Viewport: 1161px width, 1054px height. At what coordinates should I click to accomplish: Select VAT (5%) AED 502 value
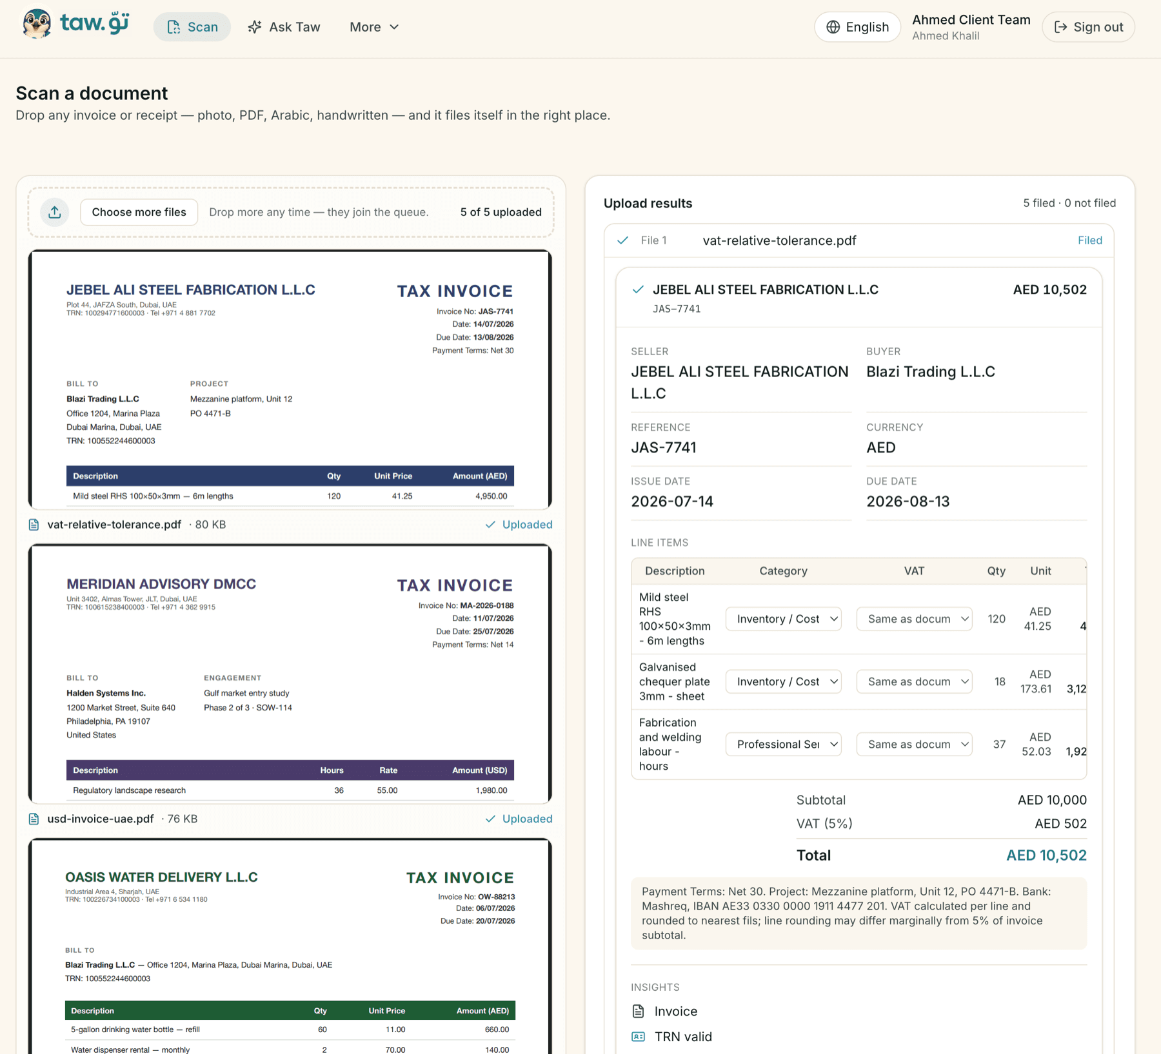click(1060, 823)
